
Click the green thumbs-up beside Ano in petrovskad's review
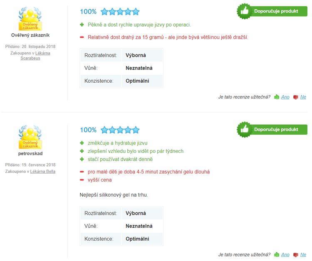point(277,255)
